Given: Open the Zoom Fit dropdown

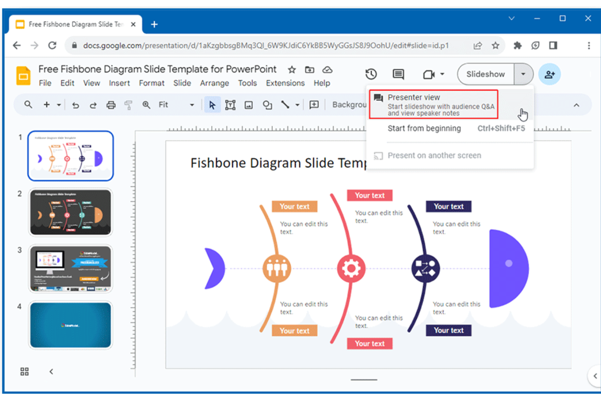Looking at the screenshot, I should (191, 105).
